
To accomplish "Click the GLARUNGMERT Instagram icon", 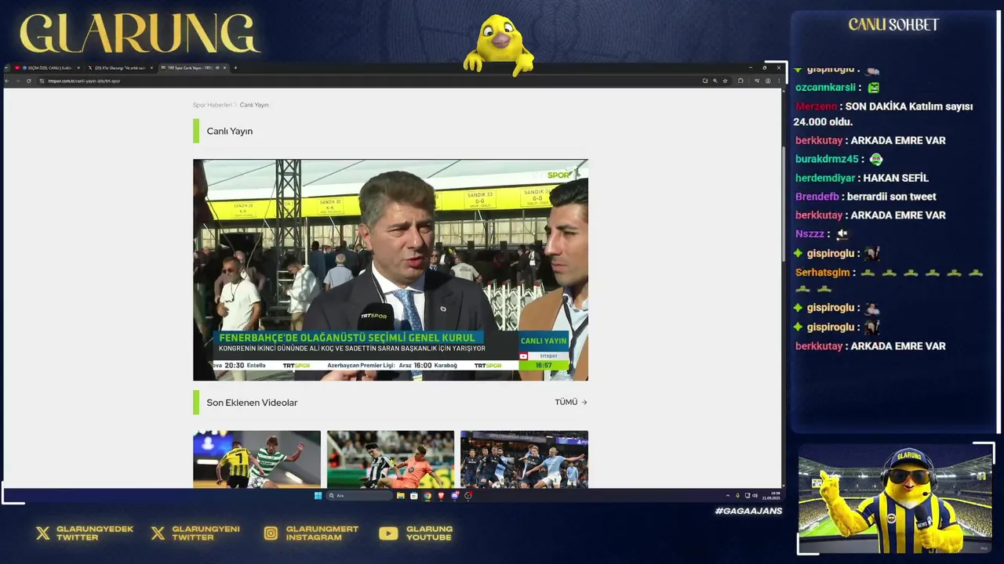I will 271,533.
